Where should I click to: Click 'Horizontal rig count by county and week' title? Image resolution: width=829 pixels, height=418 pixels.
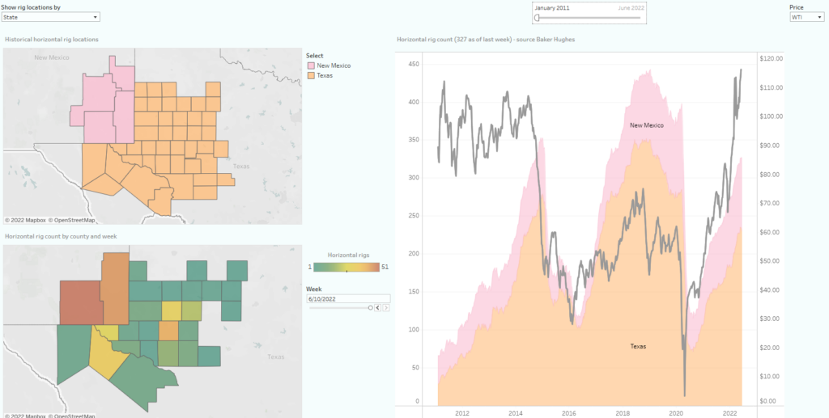pos(61,236)
